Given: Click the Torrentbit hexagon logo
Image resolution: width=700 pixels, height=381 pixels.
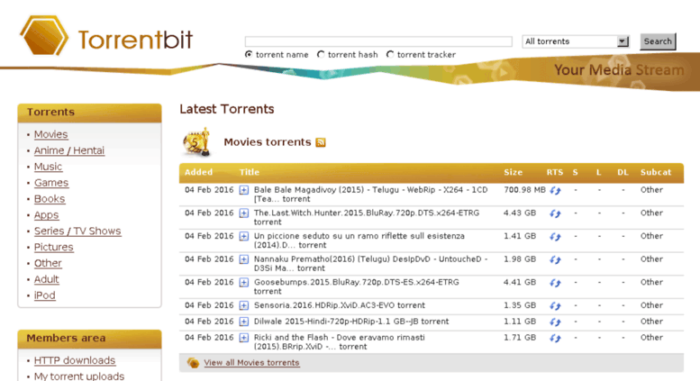Looking at the screenshot, I should click(44, 35).
